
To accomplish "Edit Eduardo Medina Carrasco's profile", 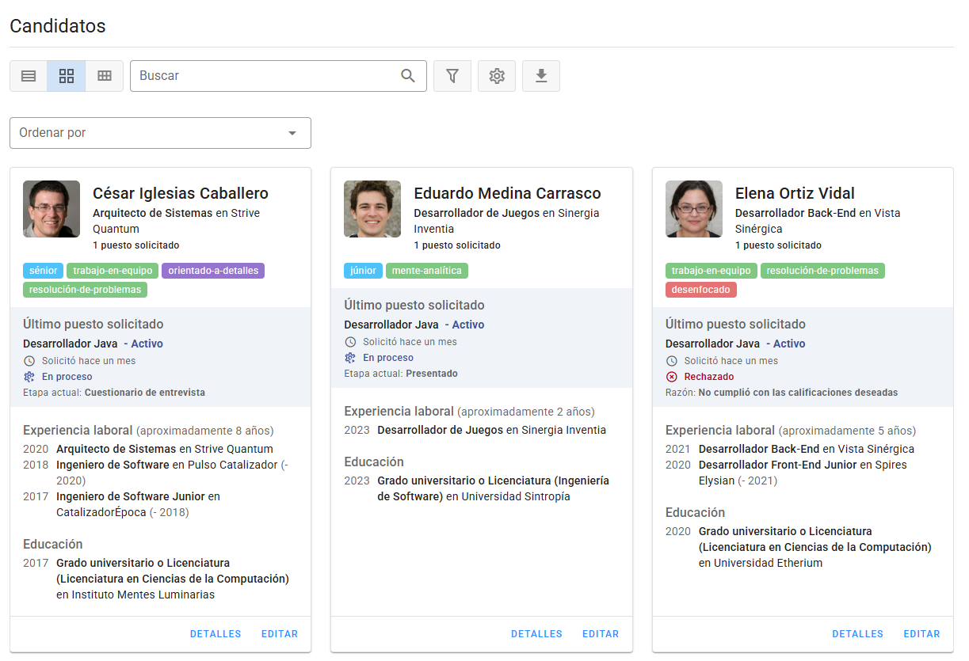I will (601, 634).
